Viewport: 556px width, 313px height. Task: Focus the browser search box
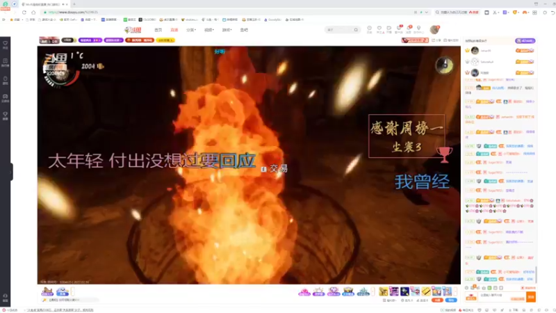(x=457, y=12)
